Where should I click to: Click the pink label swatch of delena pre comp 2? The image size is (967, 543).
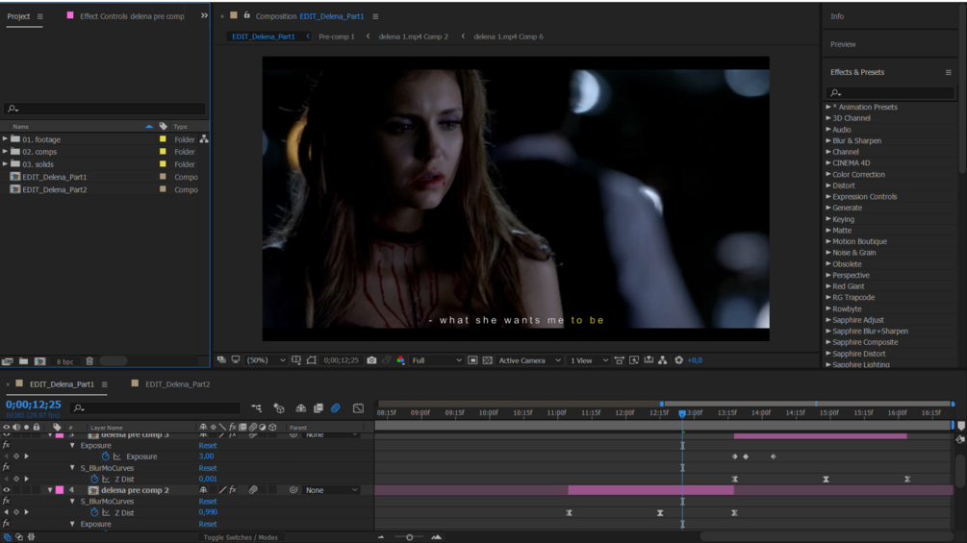(60, 490)
